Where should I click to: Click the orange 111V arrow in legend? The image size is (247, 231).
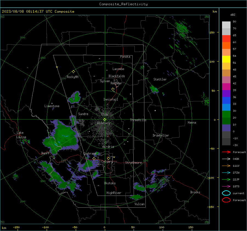click(226, 166)
